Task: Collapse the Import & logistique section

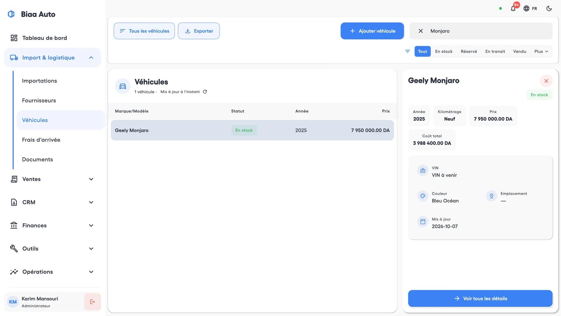Action: coord(53,58)
